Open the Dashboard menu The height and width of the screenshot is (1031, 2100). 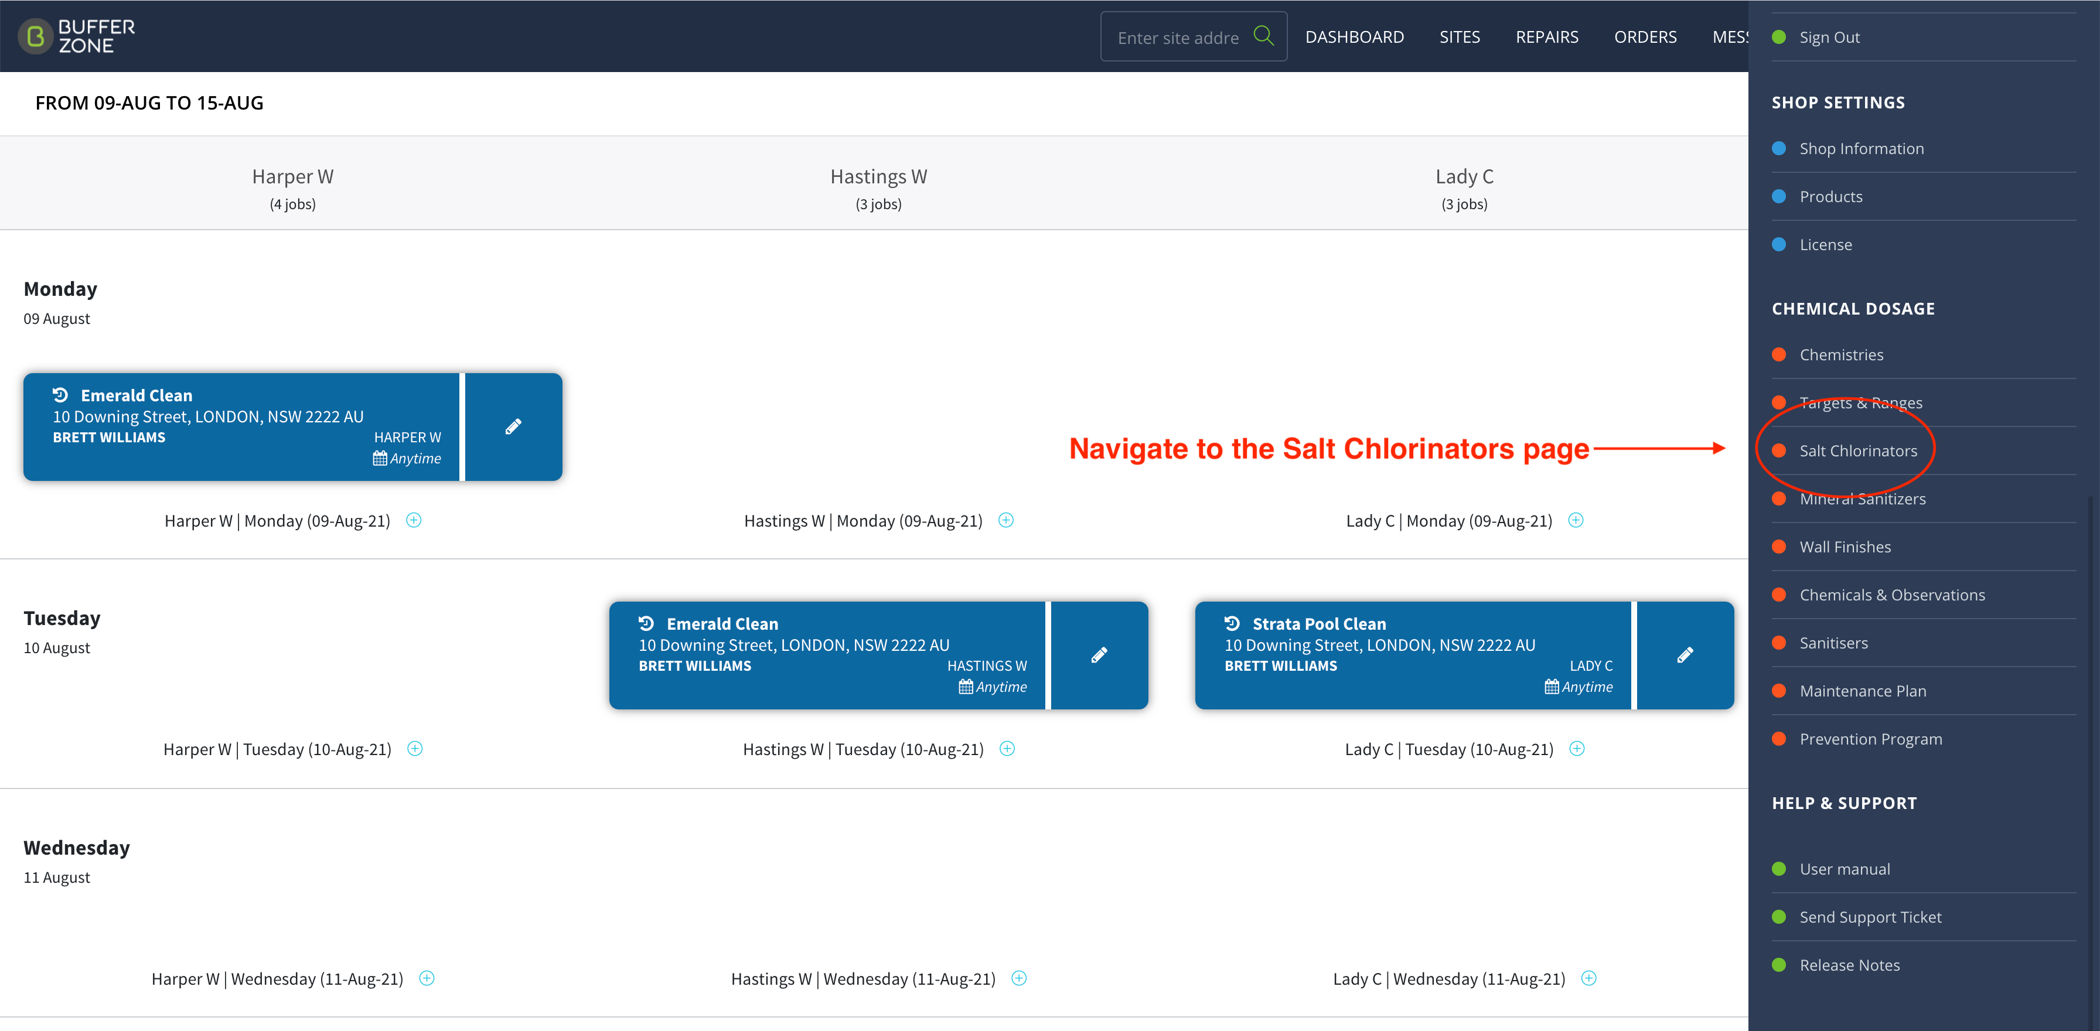click(1354, 37)
